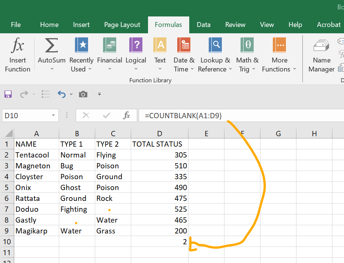The height and width of the screenshot is (263, 344).
Task: Click the Math & Trig icon
Action: point(247,45)
